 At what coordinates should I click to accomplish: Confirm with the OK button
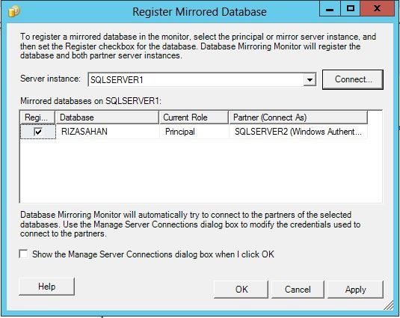(x=241, y=290)
